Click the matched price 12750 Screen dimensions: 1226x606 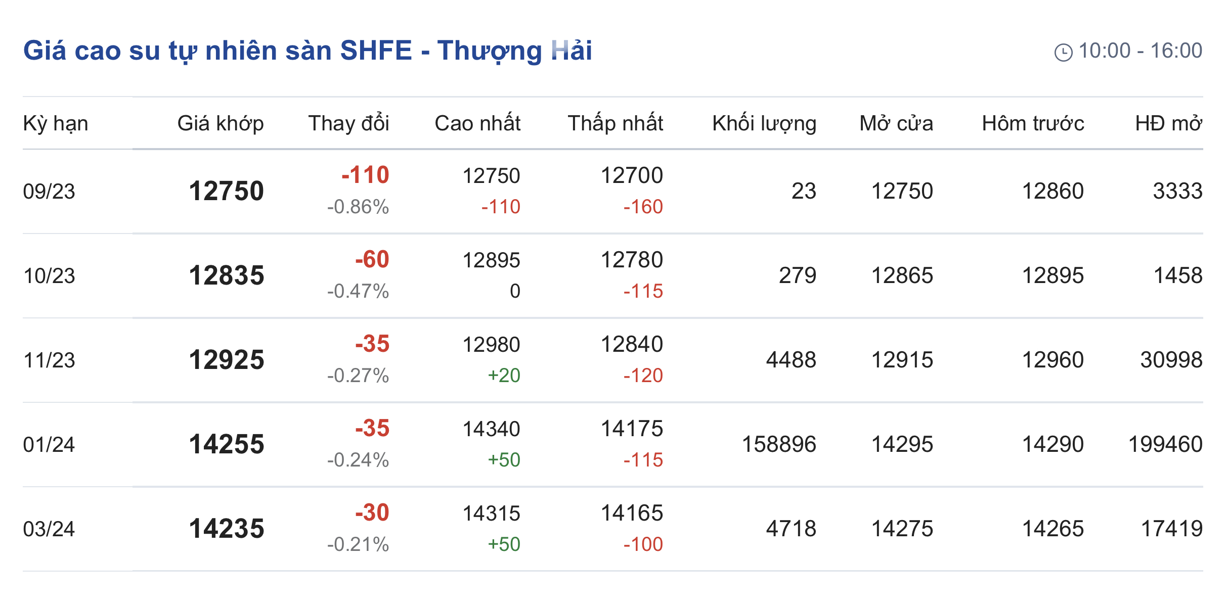tap(227, 191)
